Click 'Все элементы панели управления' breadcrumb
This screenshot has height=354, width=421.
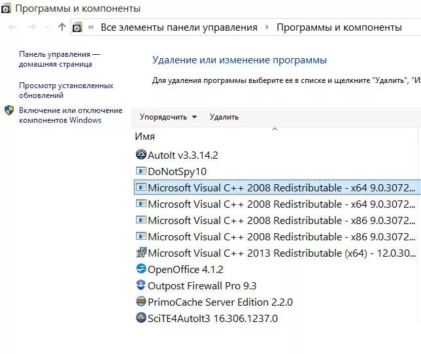click(x=179, y=27)
